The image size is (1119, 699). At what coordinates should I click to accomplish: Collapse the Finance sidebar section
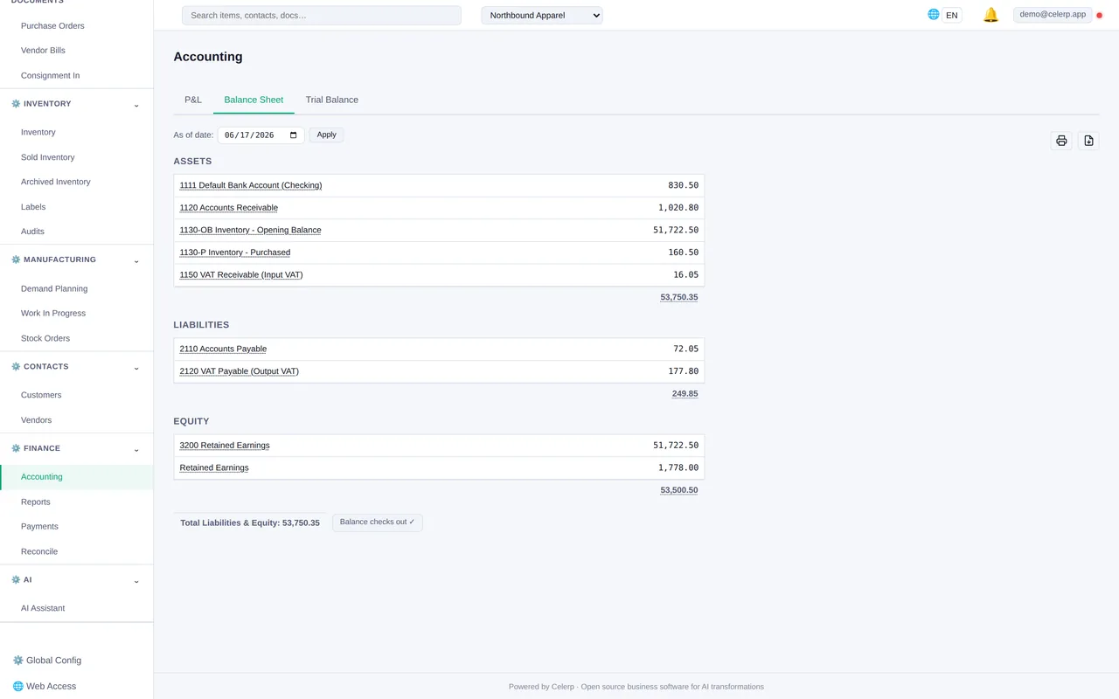point(136,449)
